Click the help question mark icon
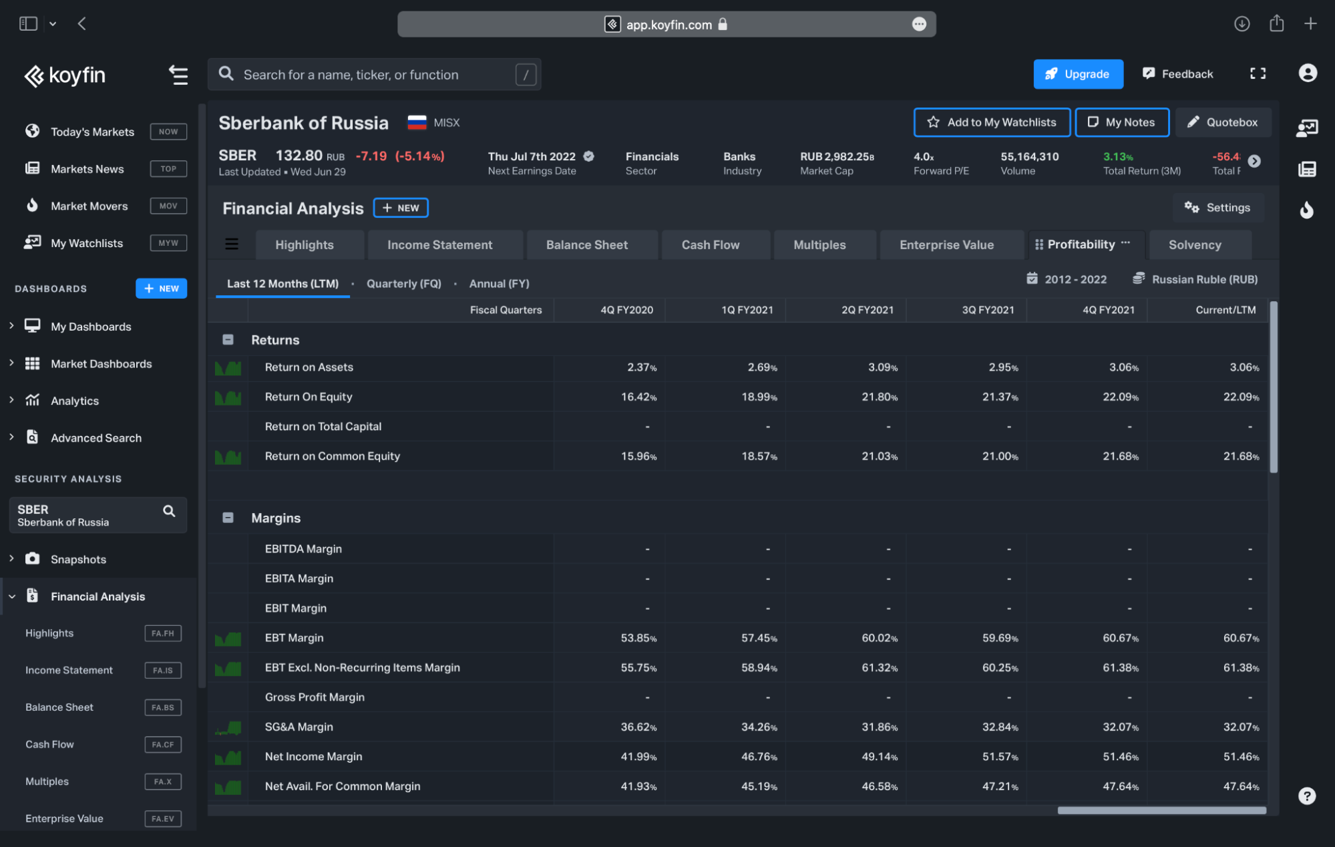 click(x=1307, y=796)
